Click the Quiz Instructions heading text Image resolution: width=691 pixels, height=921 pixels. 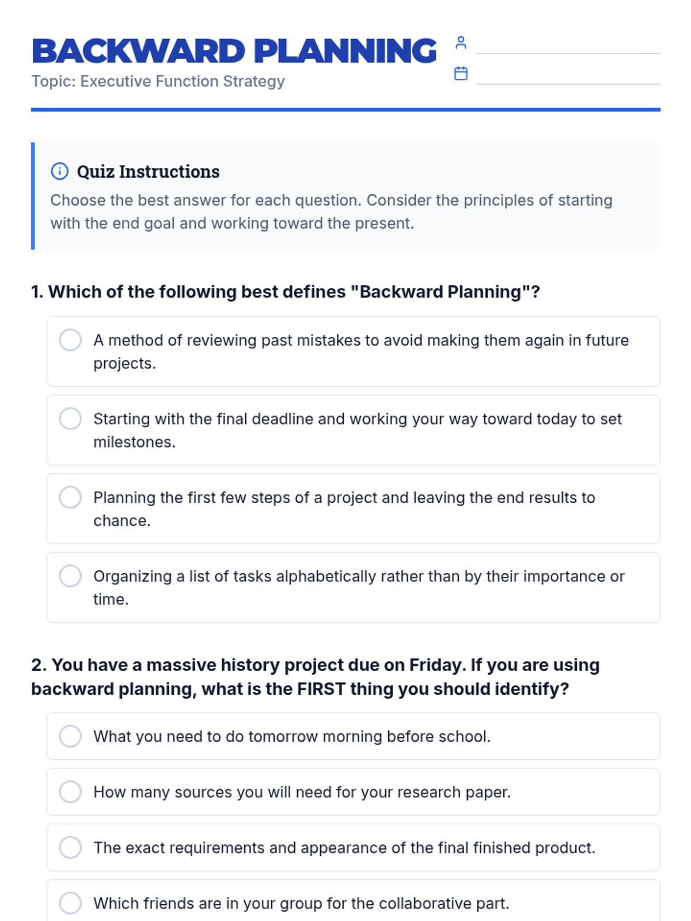pos(148,172)
